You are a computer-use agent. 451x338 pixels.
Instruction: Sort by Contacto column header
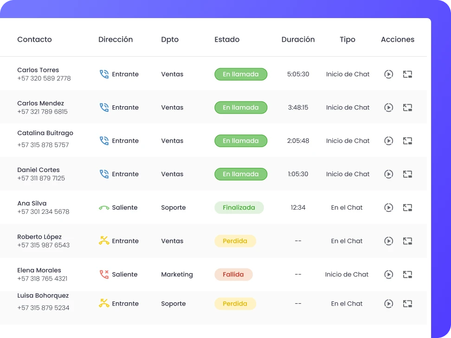(x=34, y=39)
